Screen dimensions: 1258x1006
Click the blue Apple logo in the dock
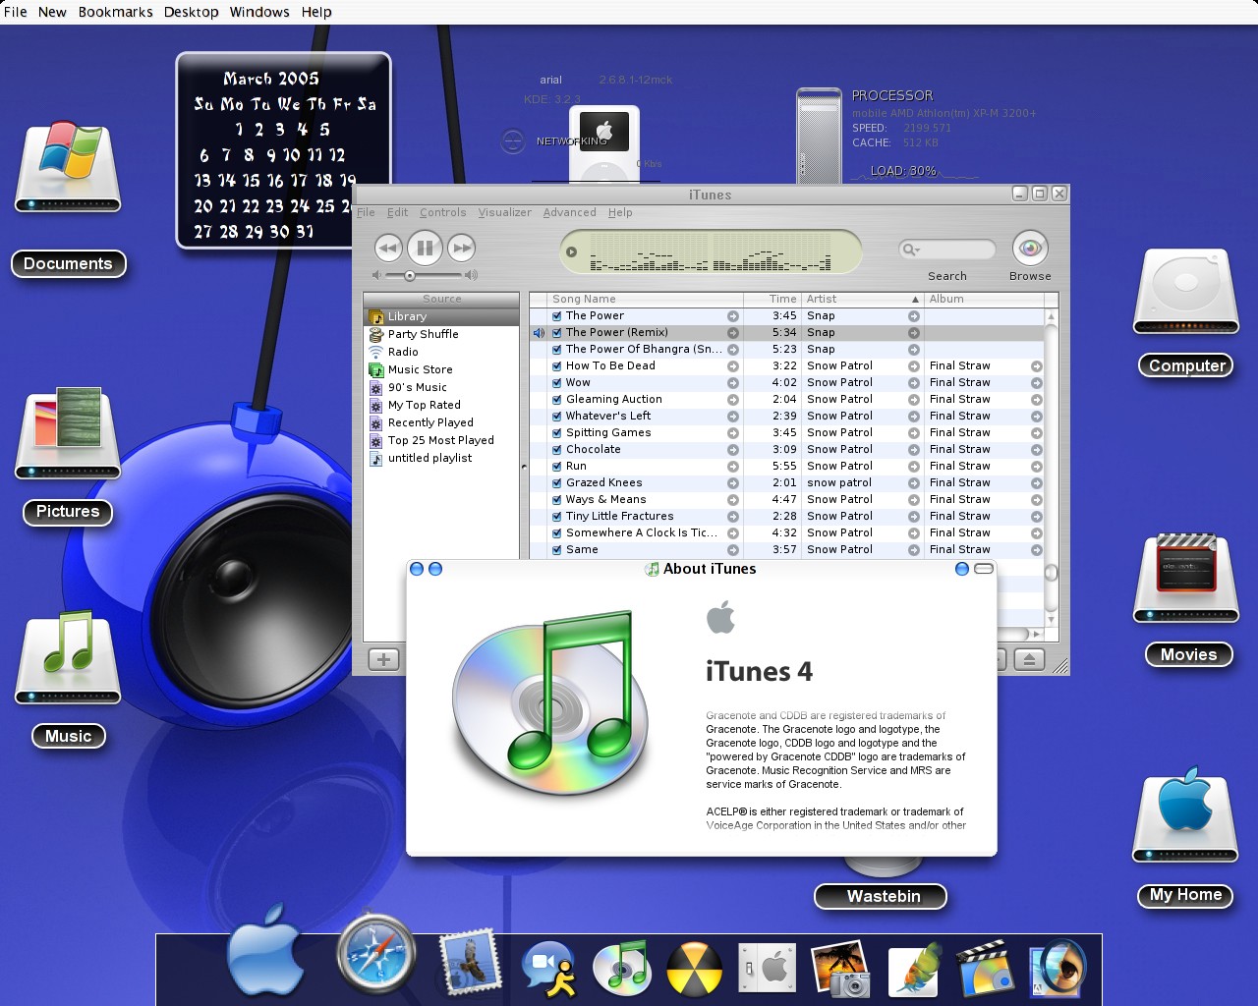(x=265, y=951)
